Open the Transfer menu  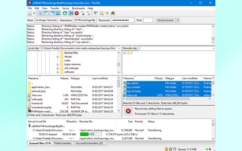point(55,8)
